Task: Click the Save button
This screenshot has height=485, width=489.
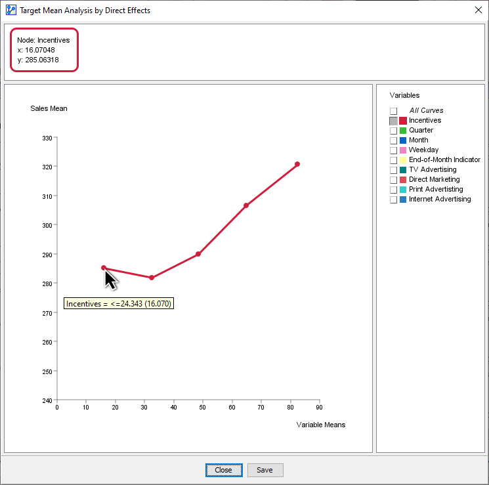Action: (265, 470)
